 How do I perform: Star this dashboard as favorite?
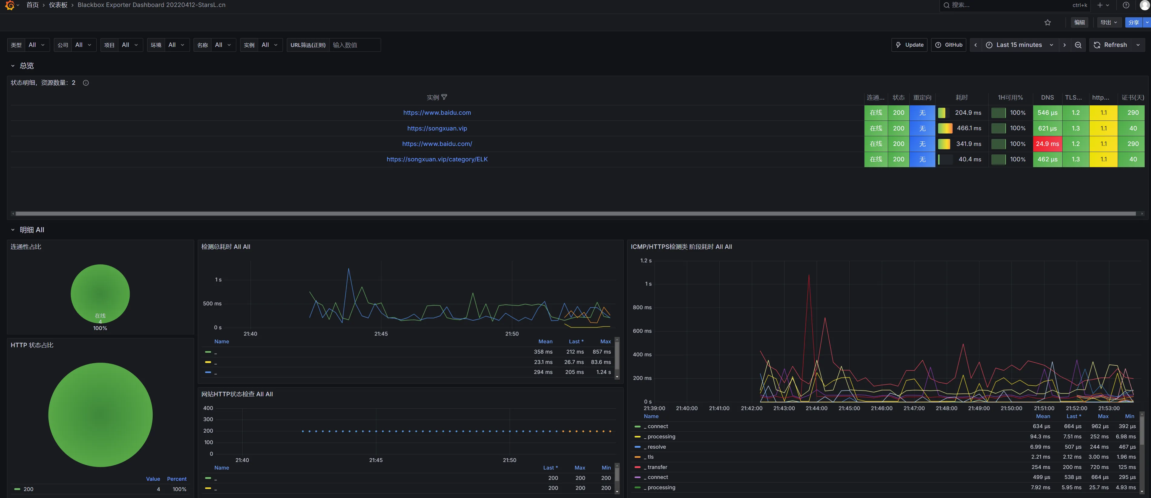click(x=1048, y=22)
